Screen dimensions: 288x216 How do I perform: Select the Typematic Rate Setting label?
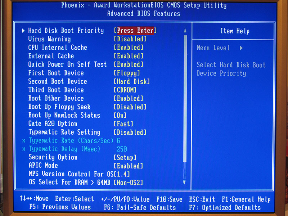tap(64, 132)
